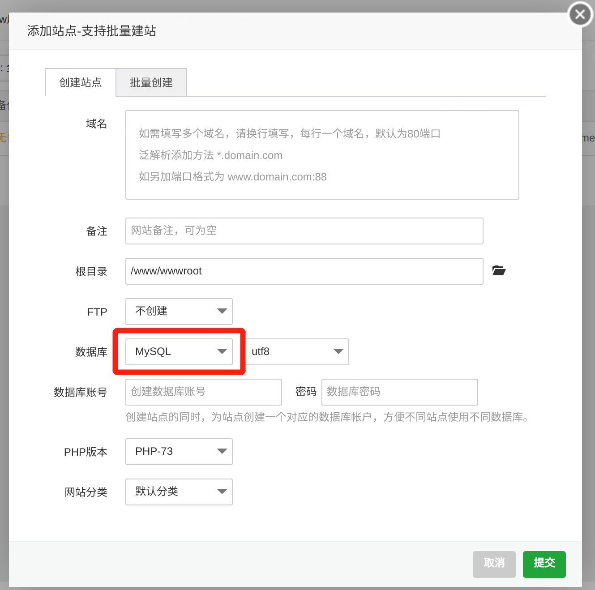Screen dimensions: 595x590
Task: Click the dialog title 添加站点-支持批量建站
Action: tap(92, 31)
